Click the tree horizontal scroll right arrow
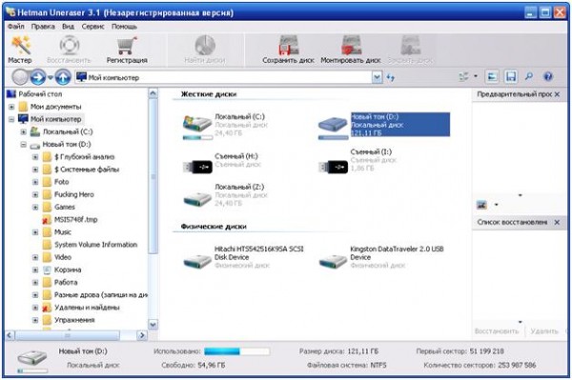This screenshot has height=380, width=572. [142, 335]
